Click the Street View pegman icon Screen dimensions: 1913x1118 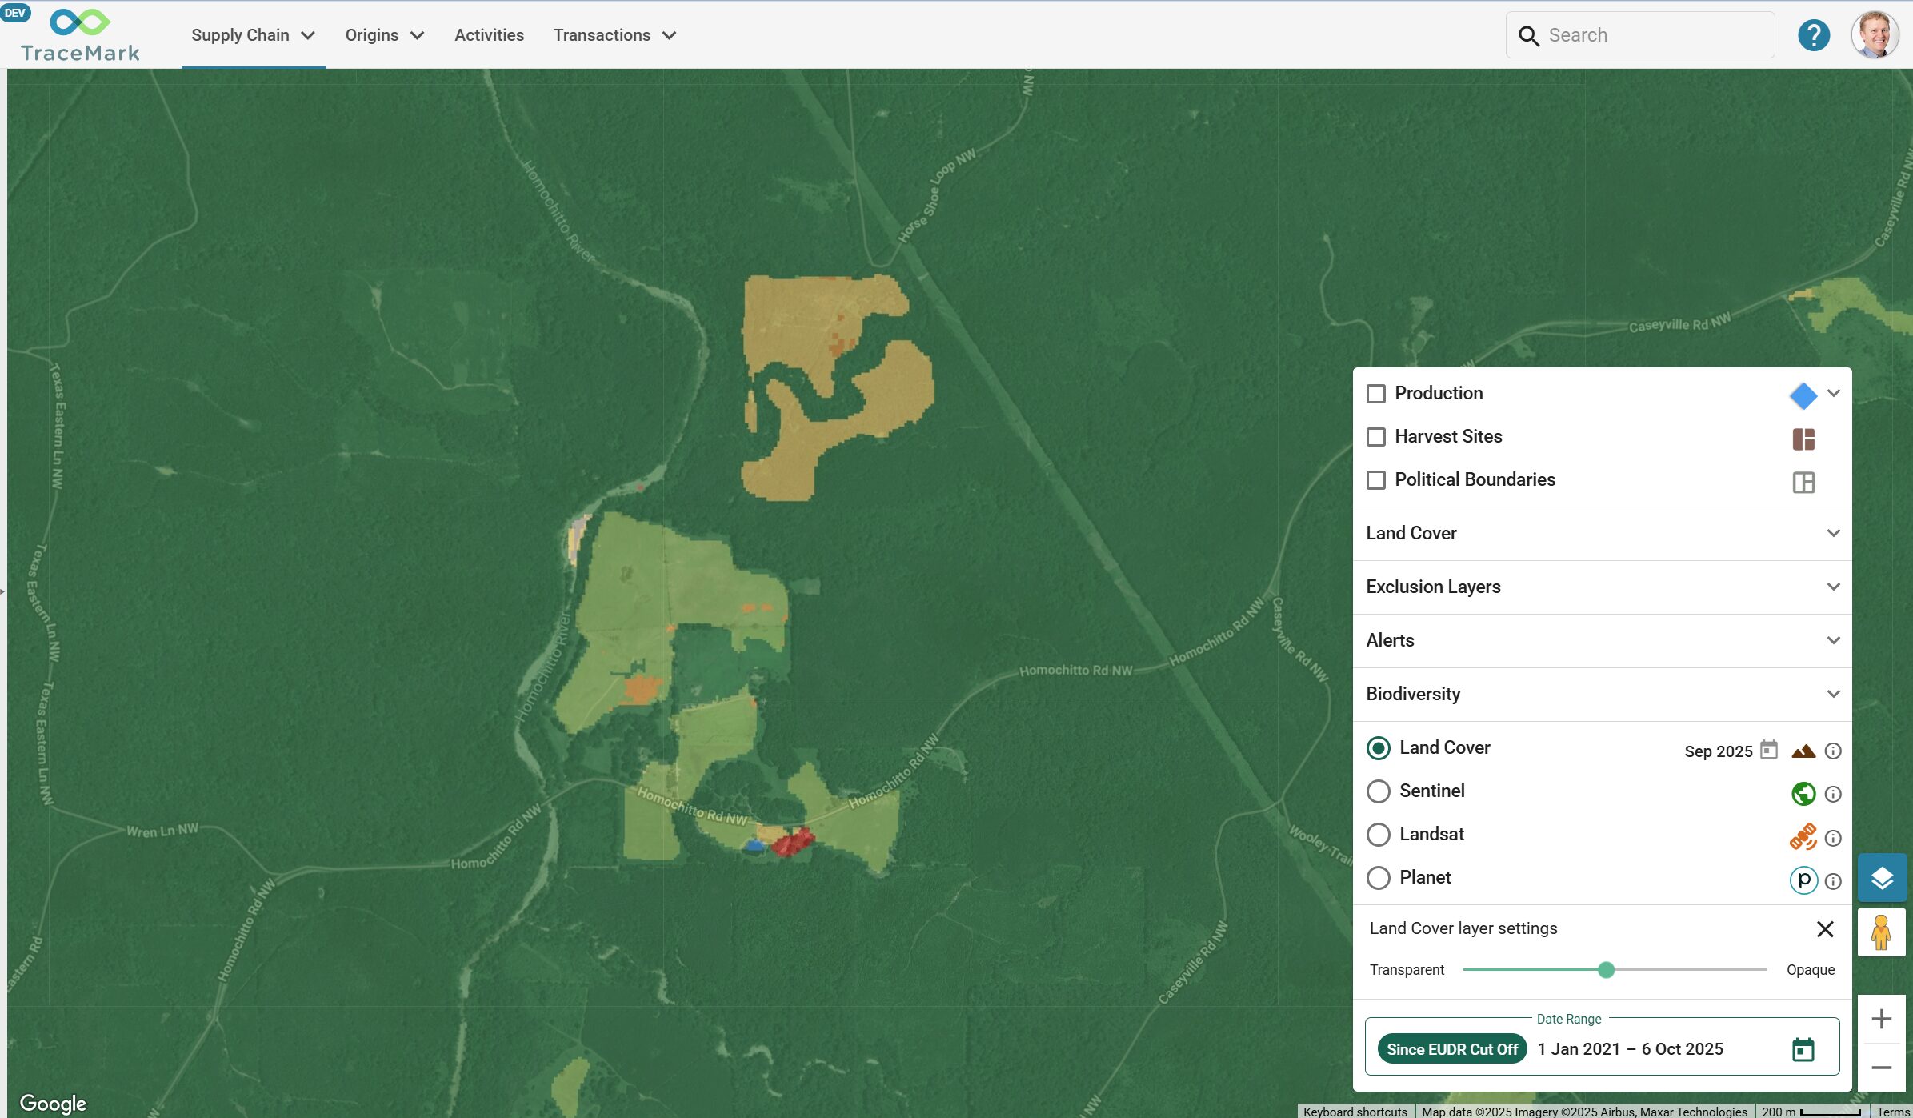pyautogui.click(x=1881, y=932)
